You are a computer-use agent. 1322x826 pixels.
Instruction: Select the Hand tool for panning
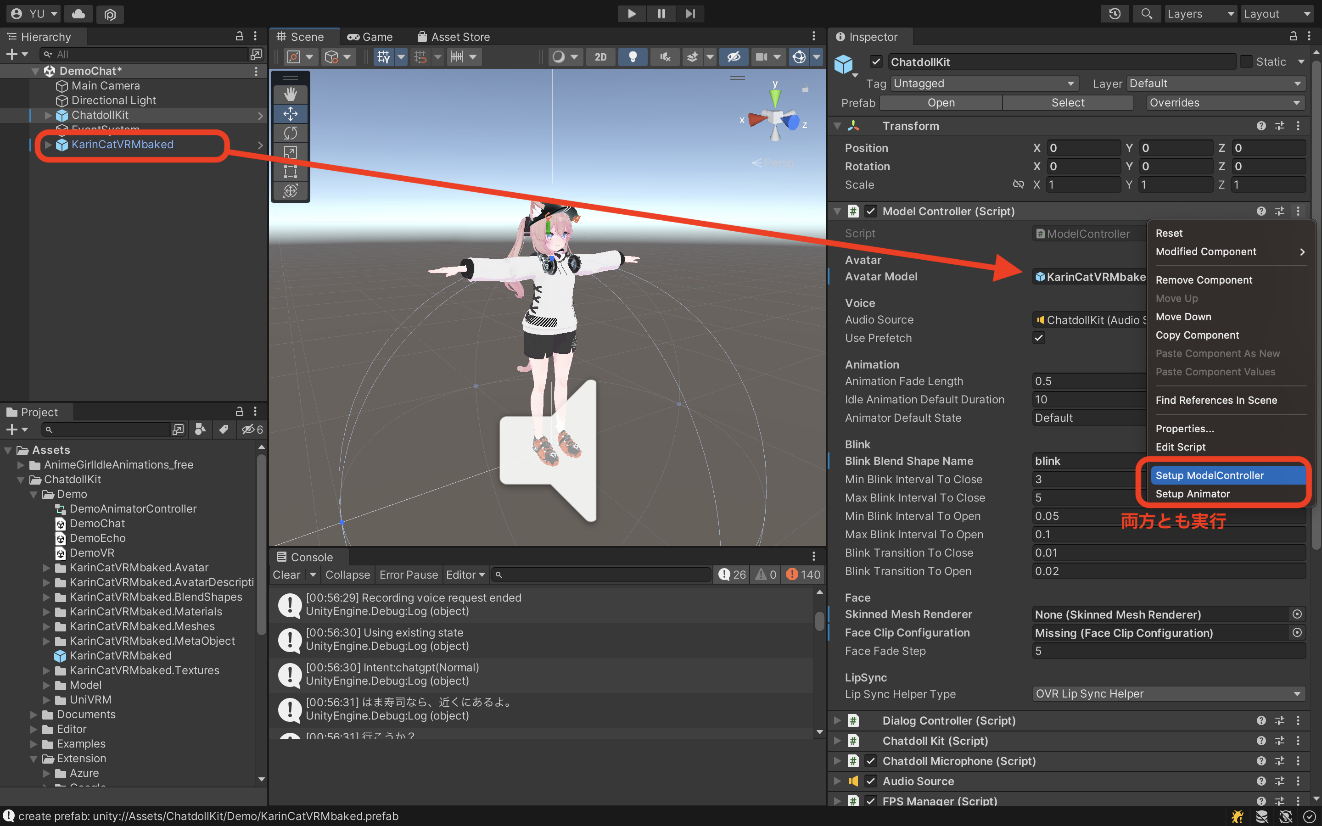pyautogui.click(x=291, y=95)
